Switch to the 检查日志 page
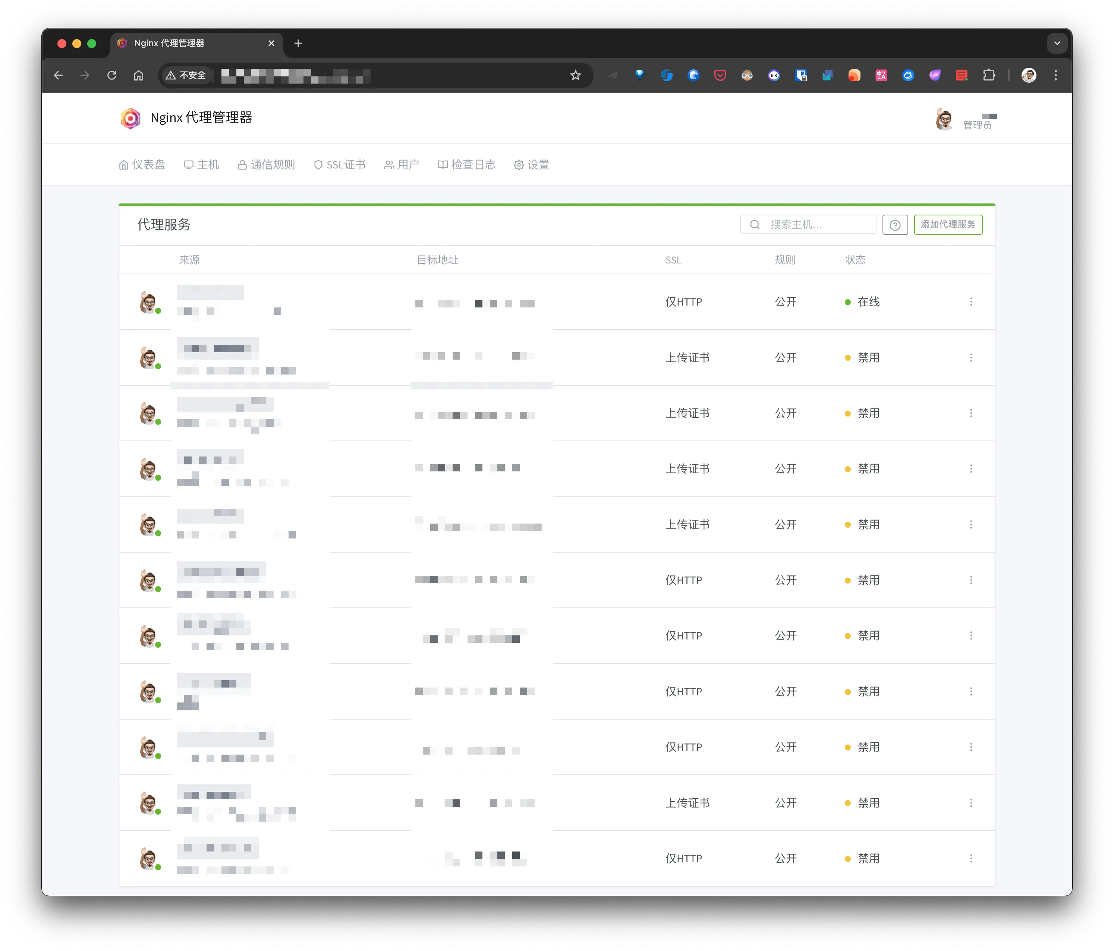 tap(467, 165)
